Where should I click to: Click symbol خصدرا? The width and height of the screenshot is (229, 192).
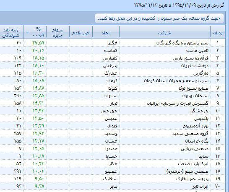[111, 149]
